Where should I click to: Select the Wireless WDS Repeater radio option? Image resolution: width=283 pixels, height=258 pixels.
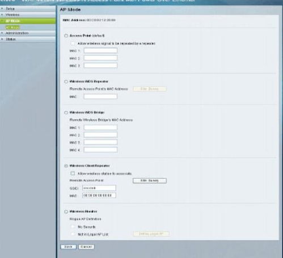pos(66,81)
